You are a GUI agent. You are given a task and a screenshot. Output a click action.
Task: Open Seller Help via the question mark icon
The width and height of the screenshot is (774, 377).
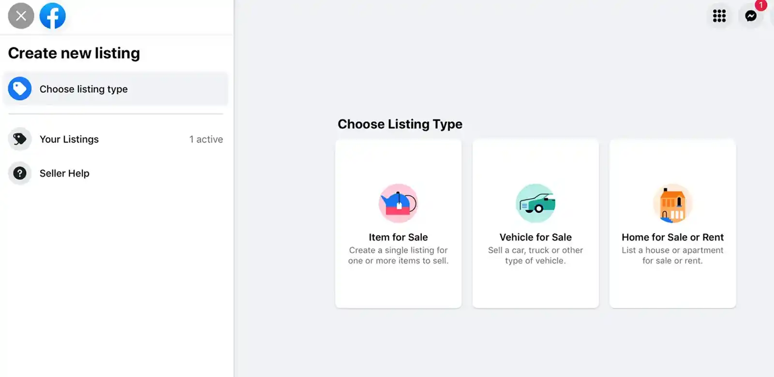coord(19,173)
